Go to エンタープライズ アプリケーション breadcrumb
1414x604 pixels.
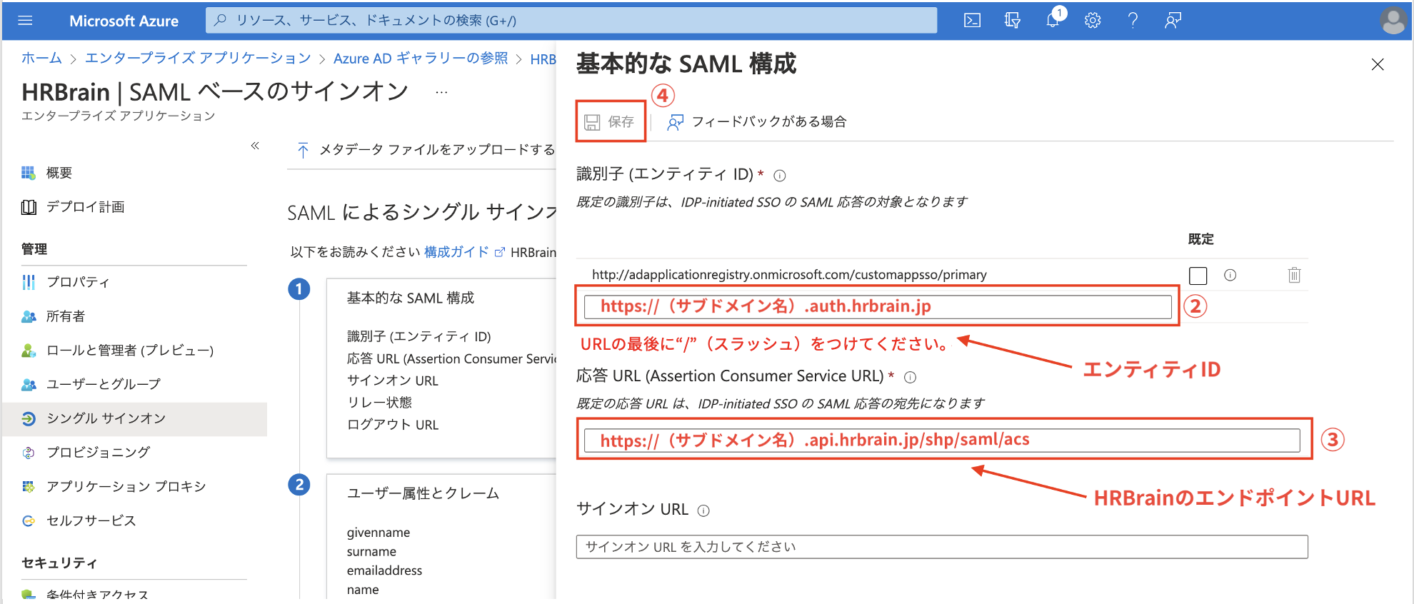pos(198,59)
